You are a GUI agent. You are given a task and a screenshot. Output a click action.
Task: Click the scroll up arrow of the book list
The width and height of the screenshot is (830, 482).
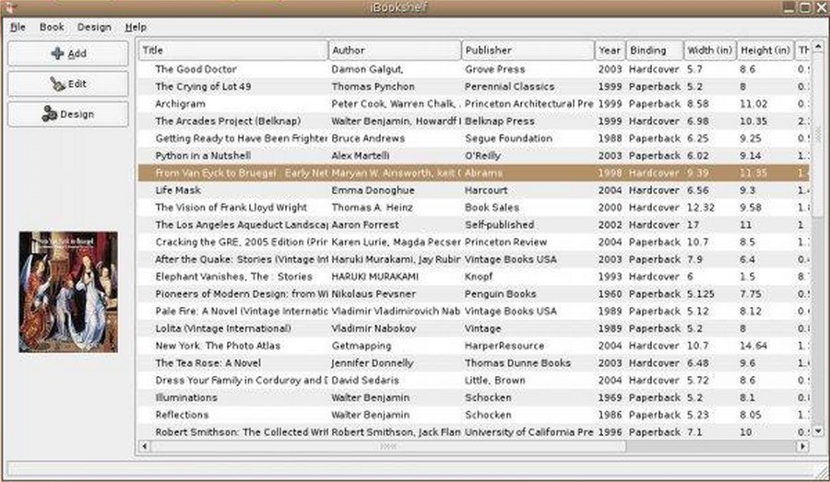pyautogui.click(x=818, y=47)
